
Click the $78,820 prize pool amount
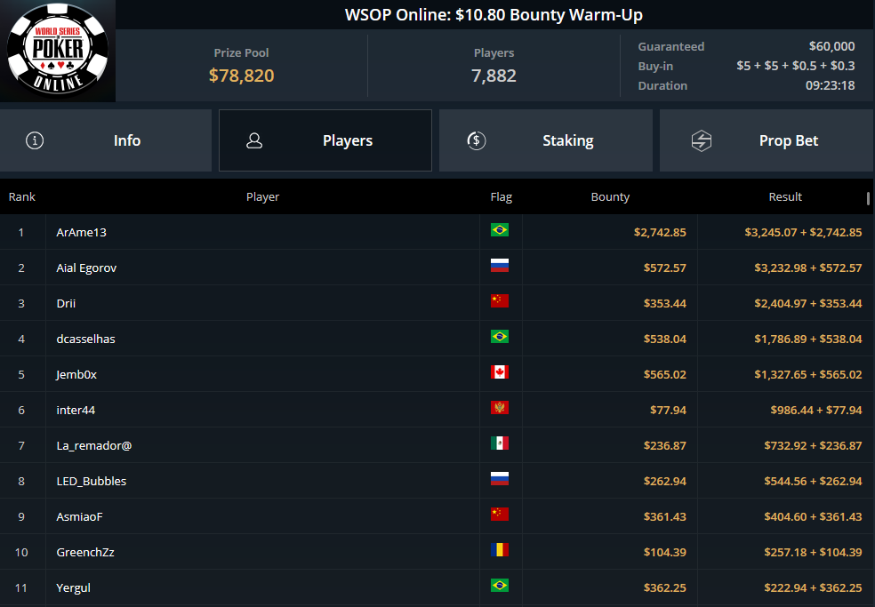click(241, 76)
